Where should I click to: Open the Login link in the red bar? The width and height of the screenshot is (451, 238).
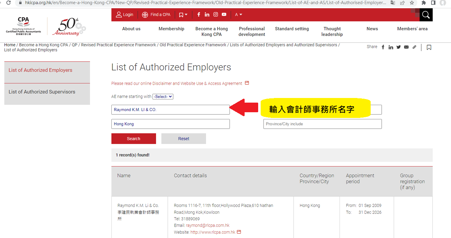click(x=124, y=15)
